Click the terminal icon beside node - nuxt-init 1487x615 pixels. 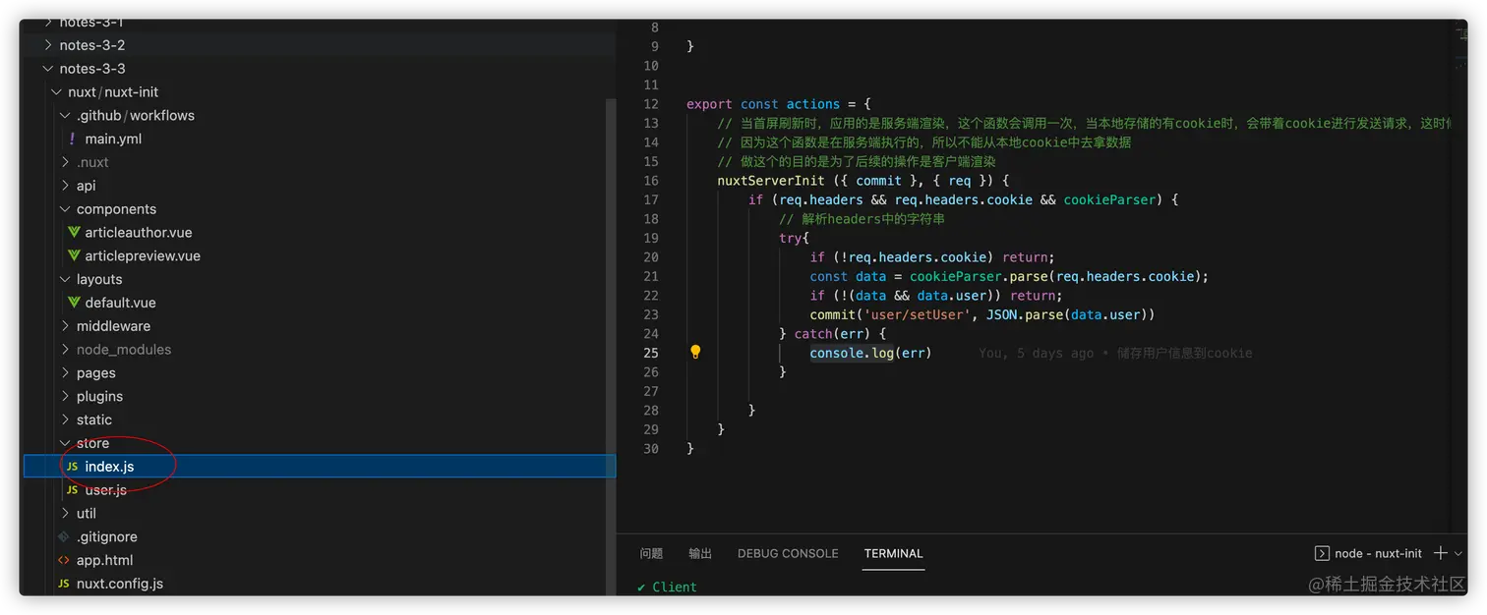(1323, 553)
